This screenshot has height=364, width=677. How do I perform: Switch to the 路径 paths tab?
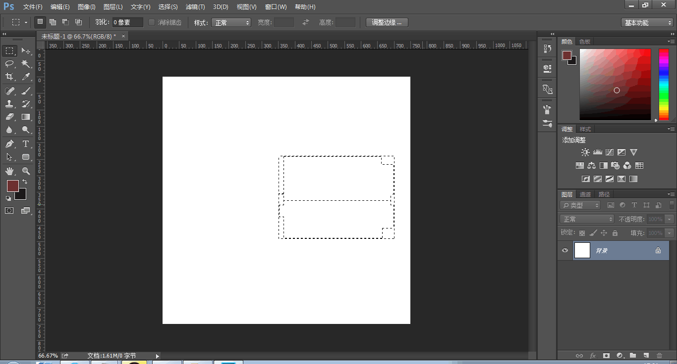604,194
